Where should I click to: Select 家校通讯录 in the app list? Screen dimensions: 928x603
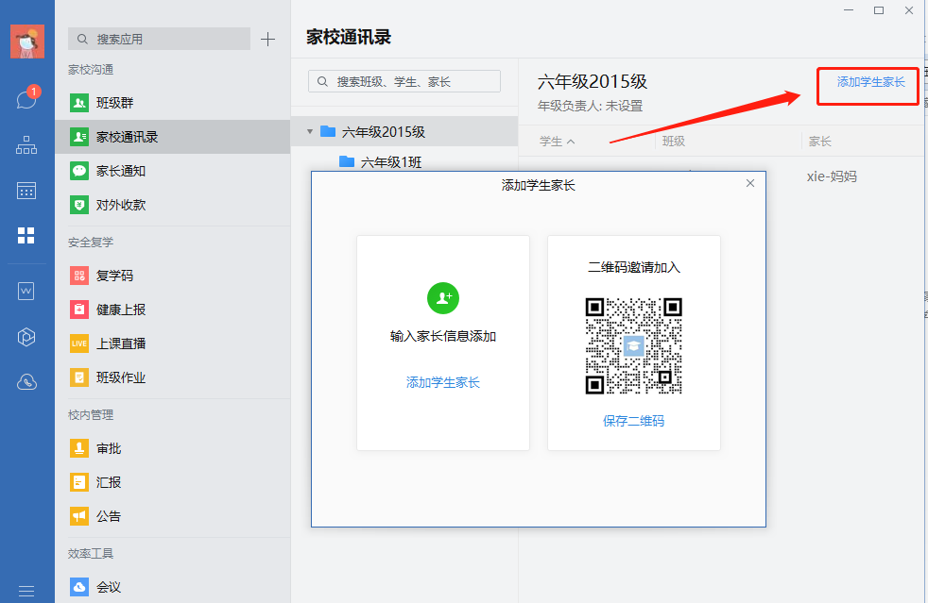172,137
